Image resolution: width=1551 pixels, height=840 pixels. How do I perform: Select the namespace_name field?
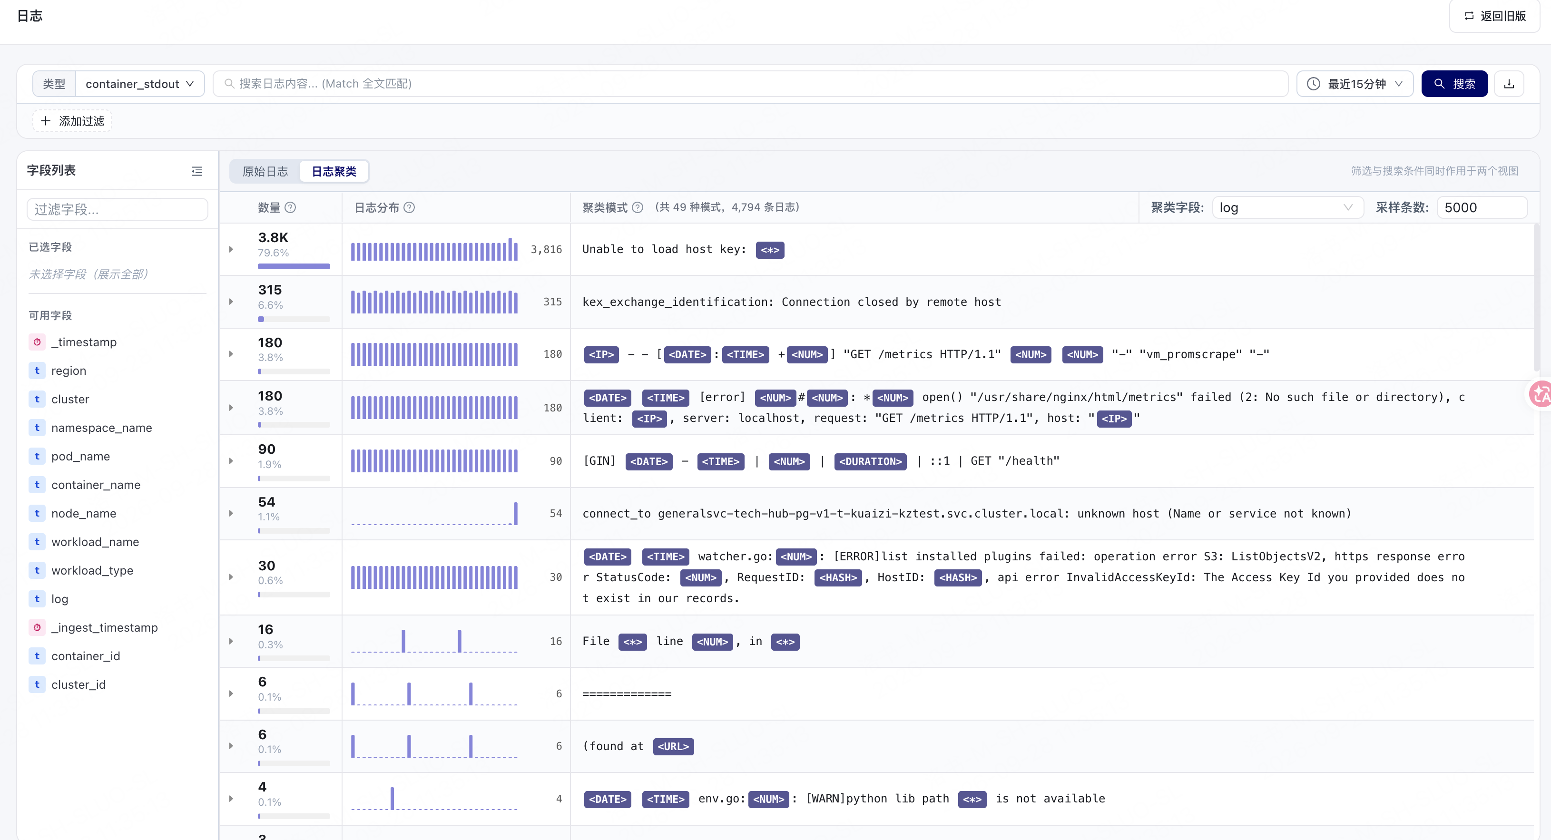tap(101, 428)
